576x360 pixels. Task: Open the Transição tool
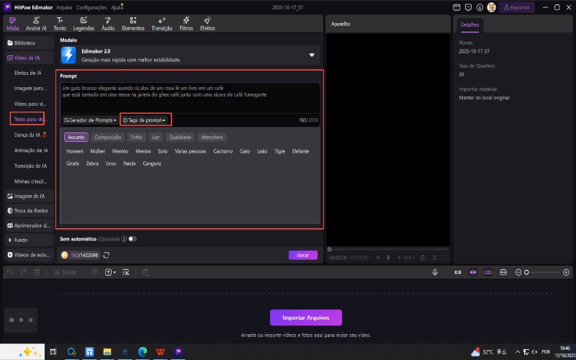pos(161,24)
